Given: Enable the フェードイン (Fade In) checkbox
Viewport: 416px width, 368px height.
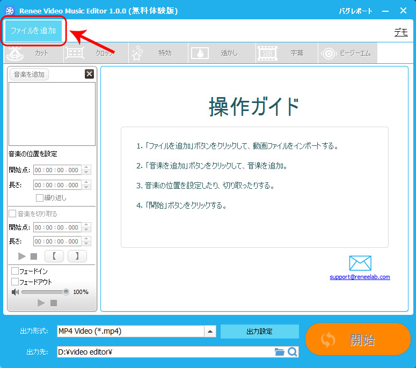Looking at the screenshot, I should click(15, 271).
